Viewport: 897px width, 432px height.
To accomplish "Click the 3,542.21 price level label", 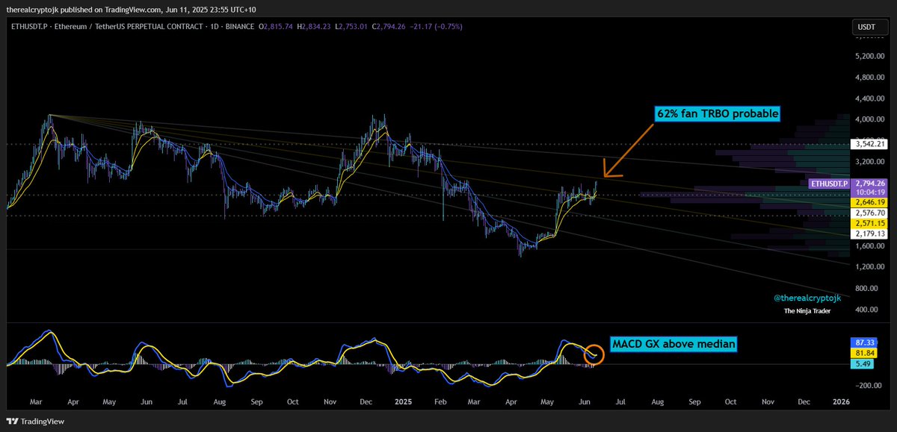I will pyautogui.click(x=869, y=143).
